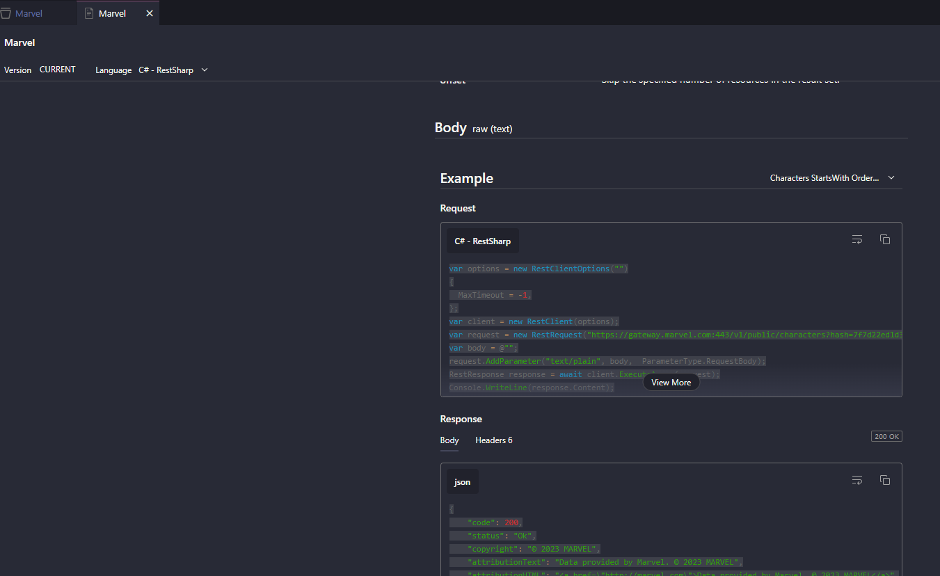Click the attributionText line in the response
Image resolution: width=940 pixels, height=576 pixels.
pyautogui.click(x=597, y=562)
